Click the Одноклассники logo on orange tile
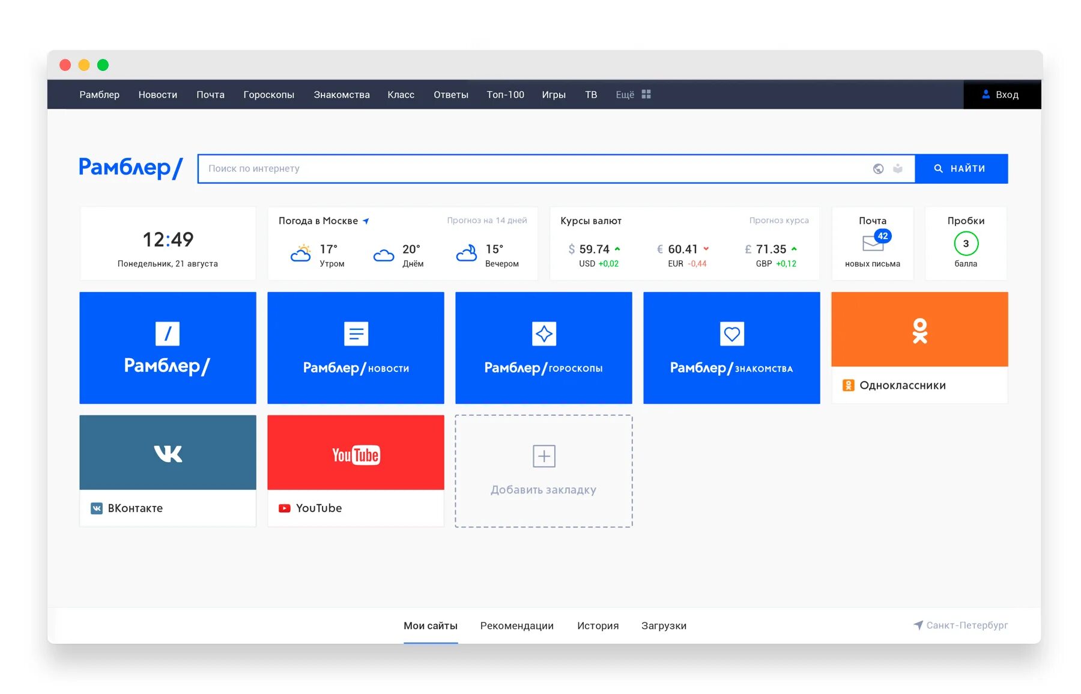Image resolution: width=1081 pixels, height=694 pixels. point(919,331)
